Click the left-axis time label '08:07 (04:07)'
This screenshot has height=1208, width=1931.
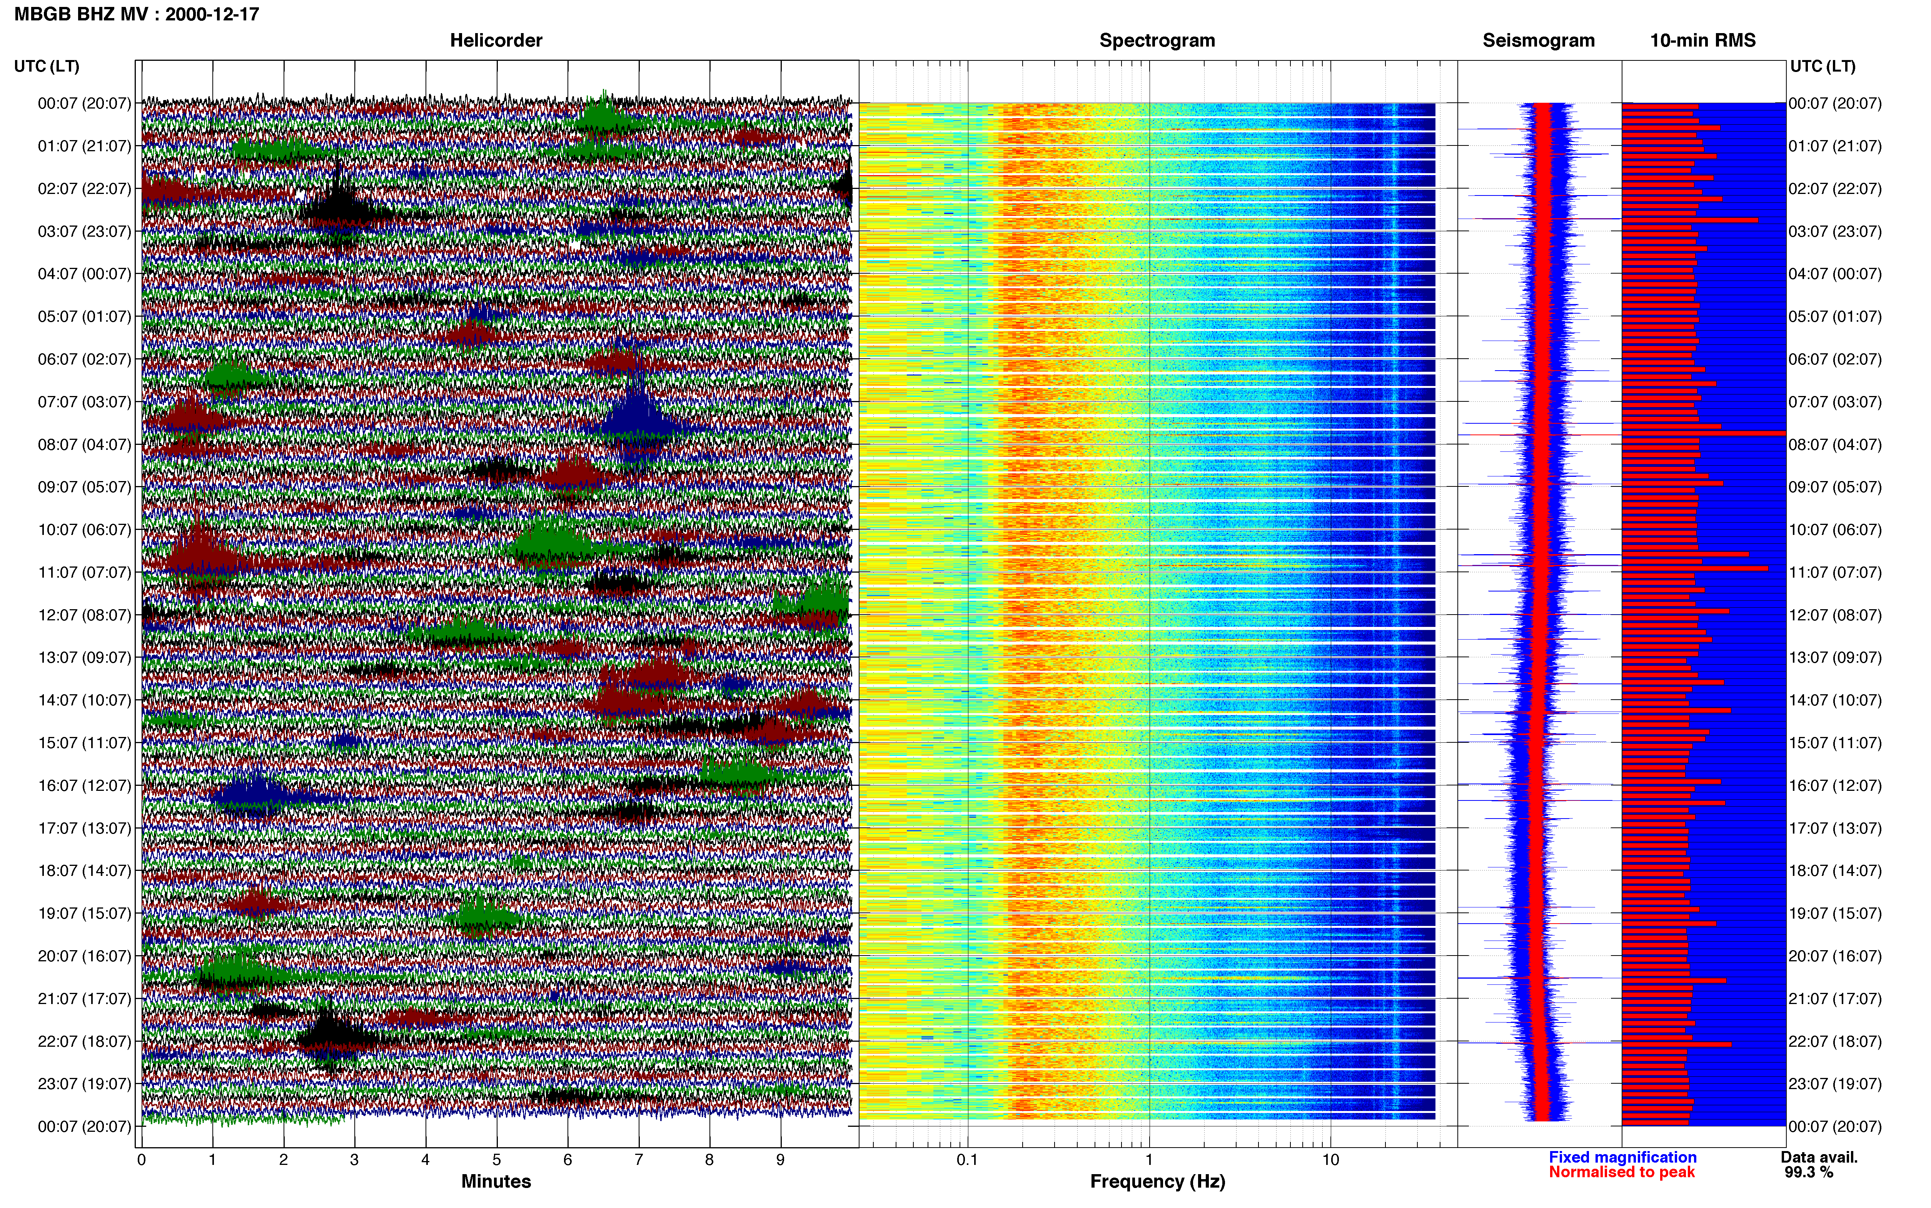pos(84,444)
